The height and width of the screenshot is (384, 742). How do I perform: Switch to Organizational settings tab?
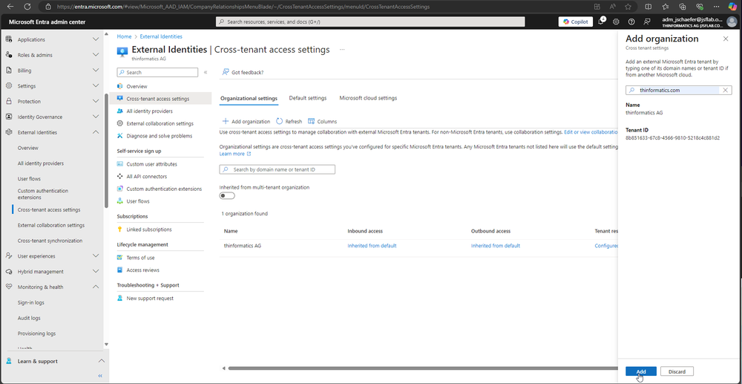249,99
